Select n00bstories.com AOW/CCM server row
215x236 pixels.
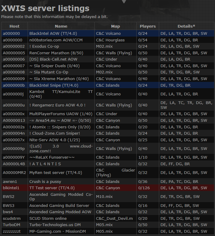click(56, 40)
